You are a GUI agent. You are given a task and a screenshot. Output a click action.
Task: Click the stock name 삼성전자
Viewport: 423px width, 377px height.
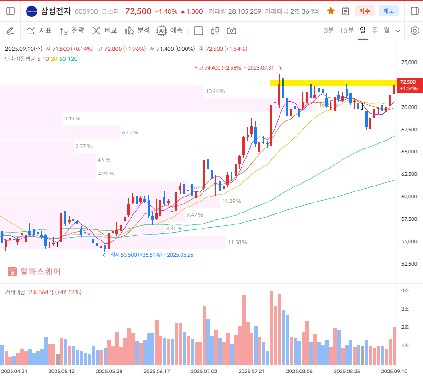56,11
